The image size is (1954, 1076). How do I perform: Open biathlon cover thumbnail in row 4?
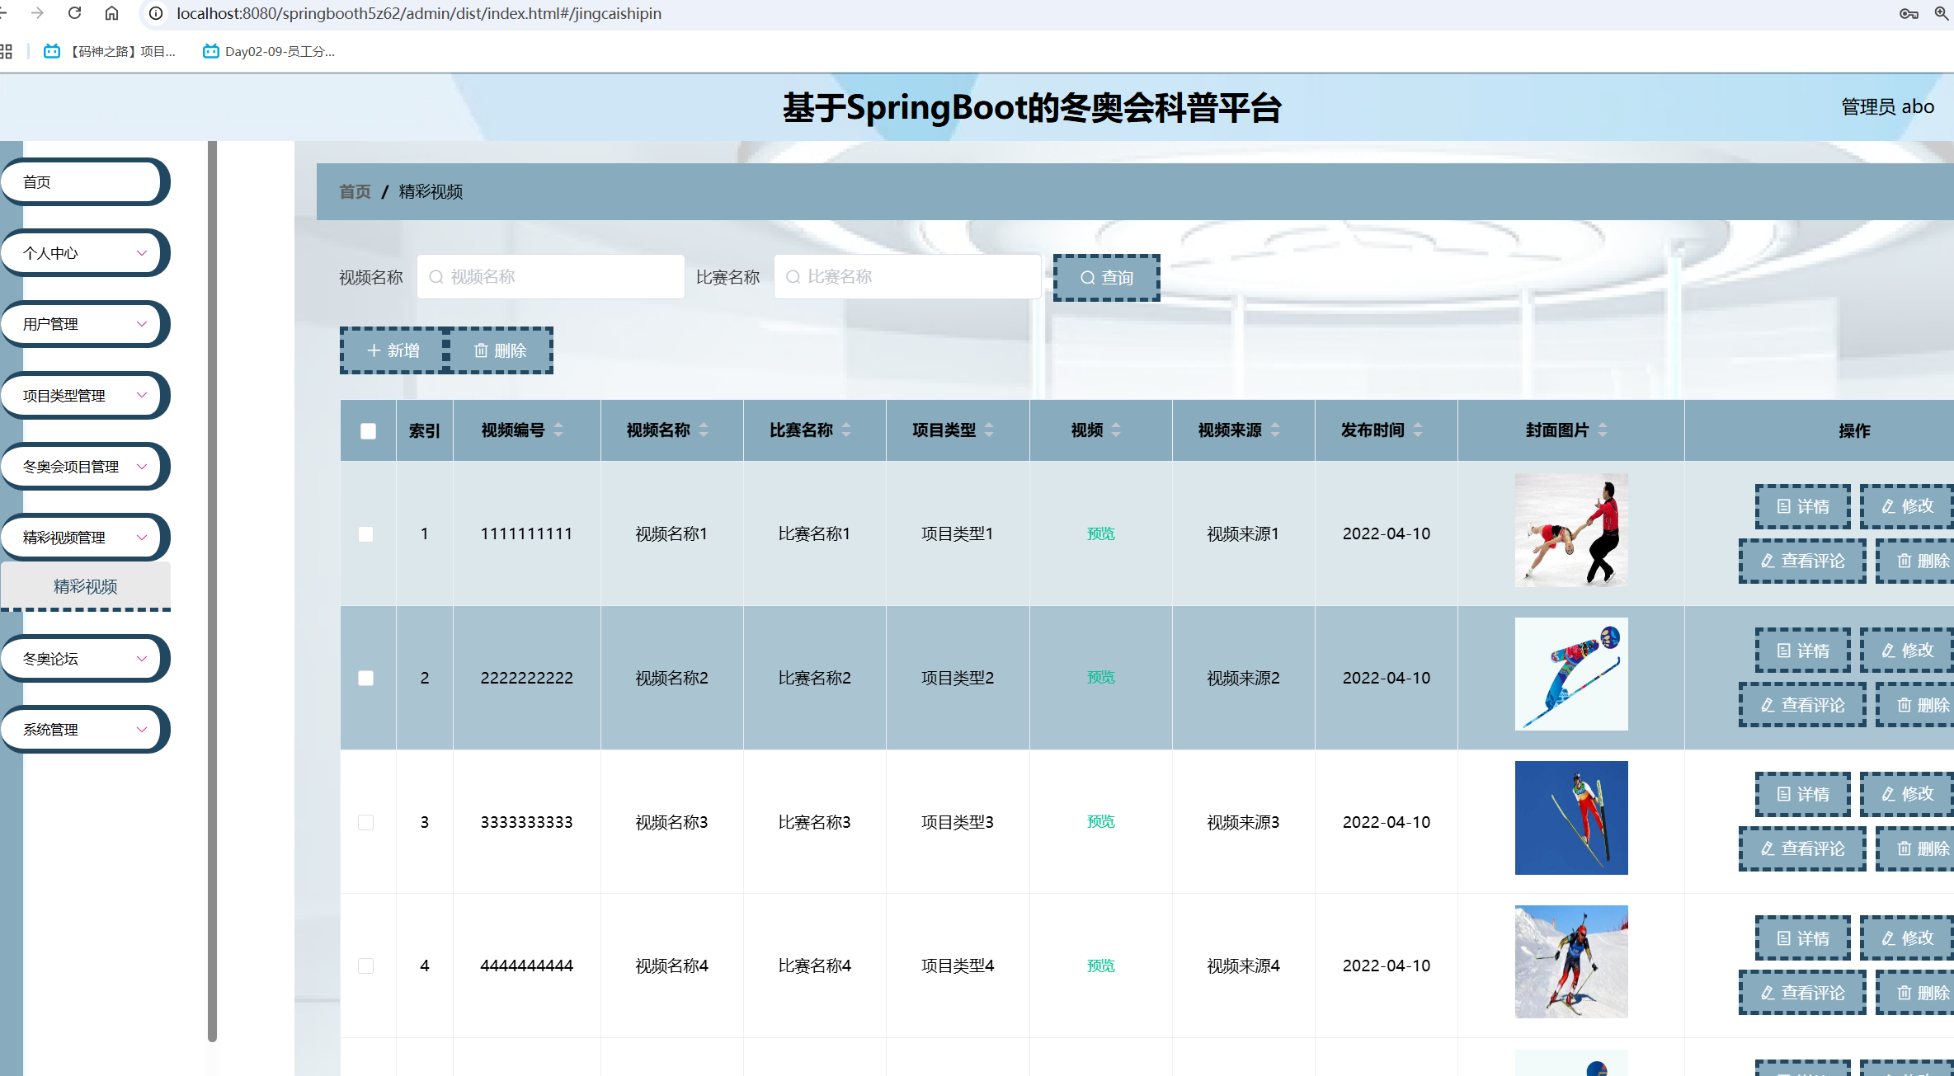click(x=1571, y=961)
